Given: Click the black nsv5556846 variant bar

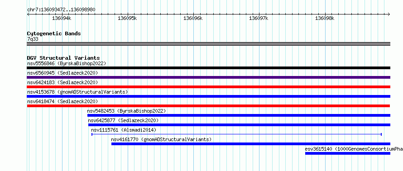Looking at the screenshot, I should tap(208, 68).
